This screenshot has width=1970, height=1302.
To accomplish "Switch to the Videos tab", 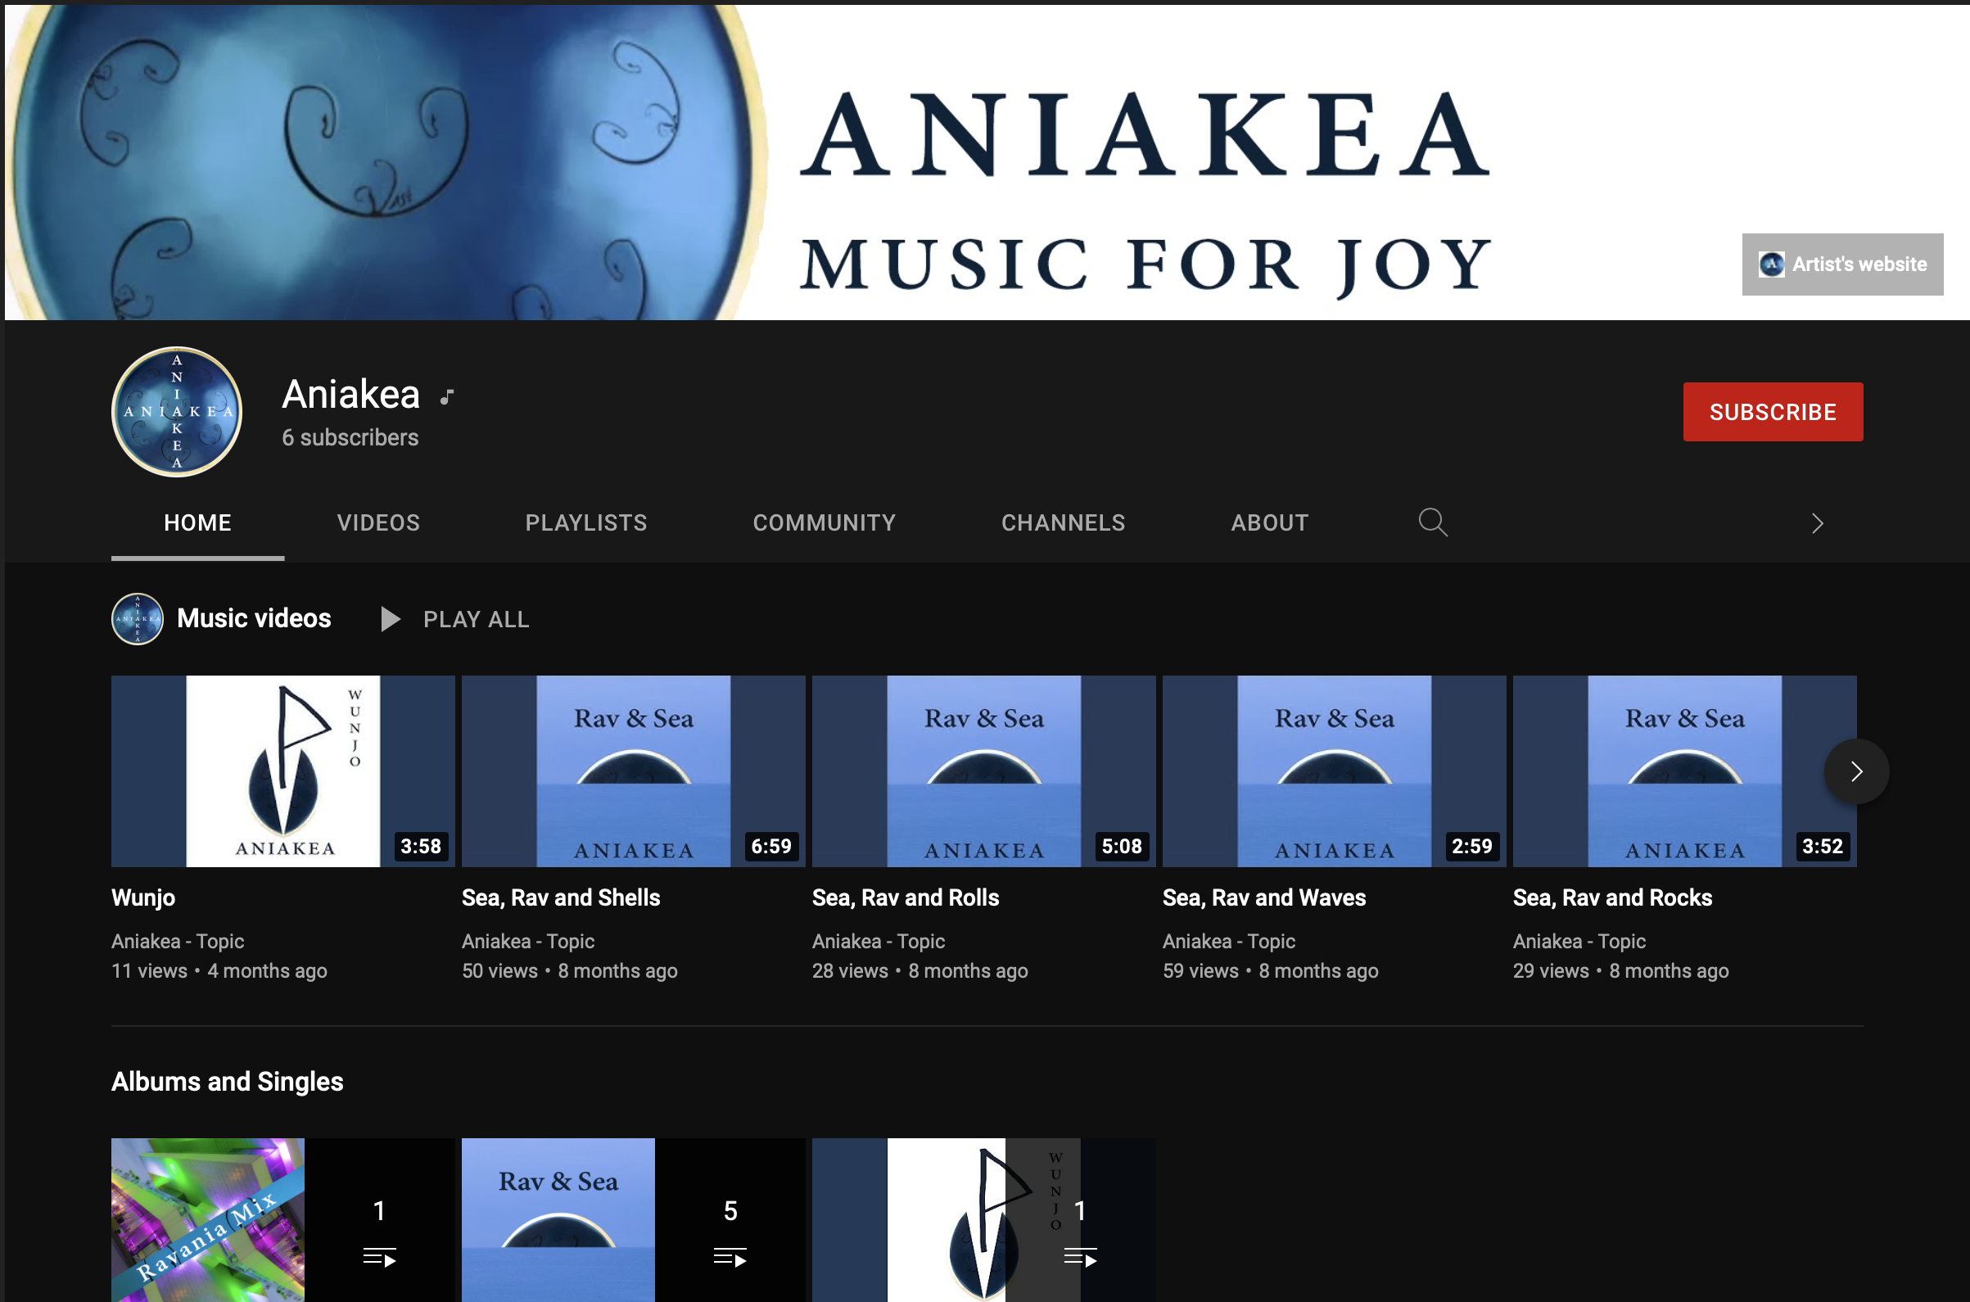I will (x=378, y=522).
